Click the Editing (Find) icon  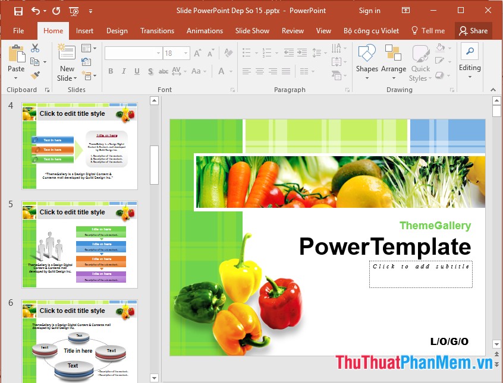point(470,52)
